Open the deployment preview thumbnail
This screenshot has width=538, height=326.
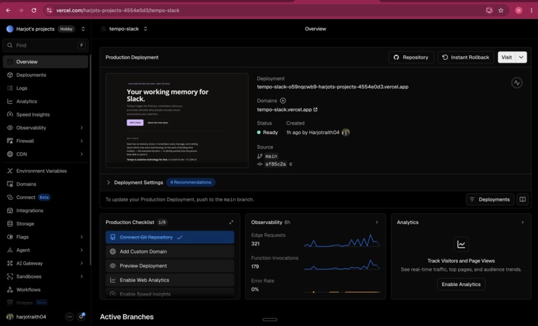(177, 120)
